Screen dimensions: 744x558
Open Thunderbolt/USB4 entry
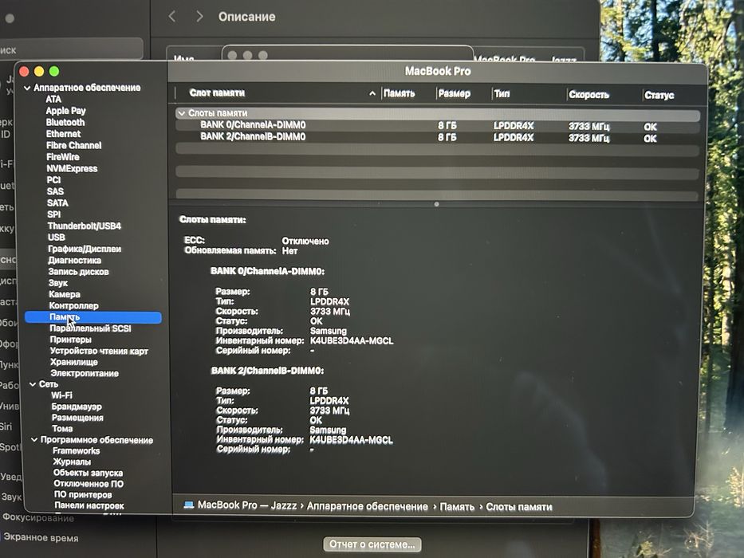85,226
